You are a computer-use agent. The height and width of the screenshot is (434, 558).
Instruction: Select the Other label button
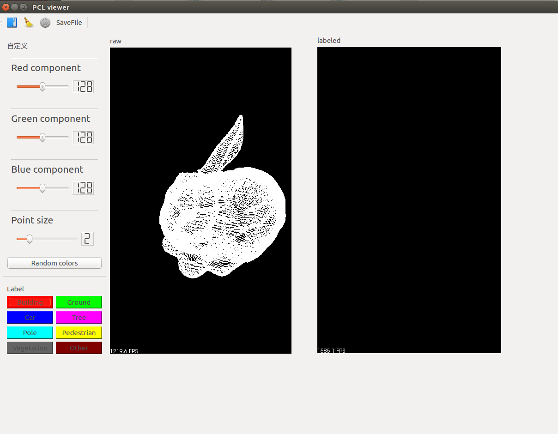coord(79,348)
